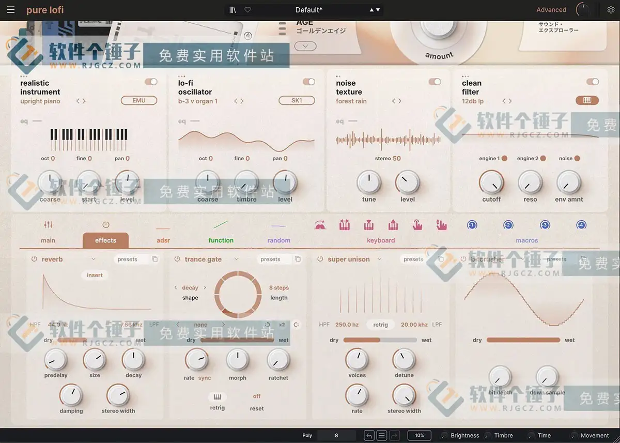Toggle the reverb power icon
Viewport: 620px width, 443px height.
coord(34,259)
